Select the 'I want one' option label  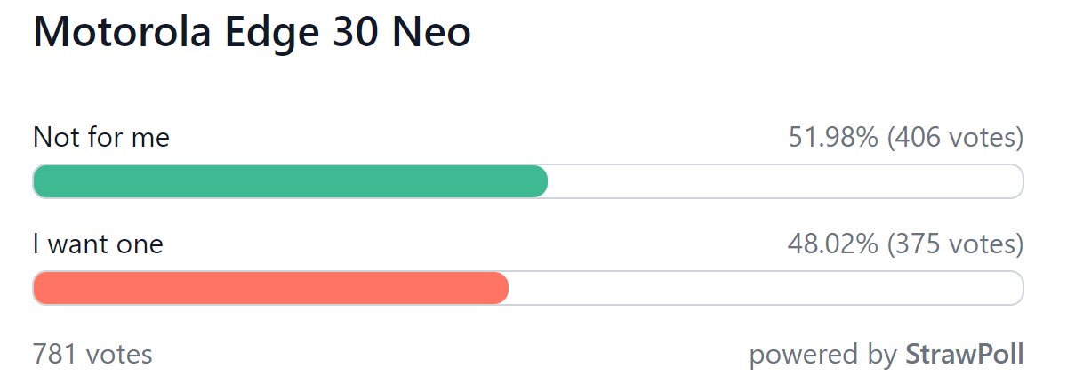[98, 244]
